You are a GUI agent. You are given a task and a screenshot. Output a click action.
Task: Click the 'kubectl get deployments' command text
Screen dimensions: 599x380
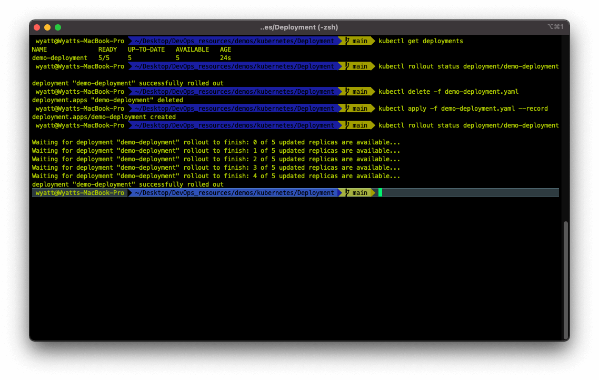click(421, 41)
